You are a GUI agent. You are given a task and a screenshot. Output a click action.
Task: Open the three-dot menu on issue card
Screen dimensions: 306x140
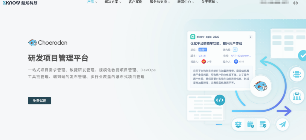[251, 37]
